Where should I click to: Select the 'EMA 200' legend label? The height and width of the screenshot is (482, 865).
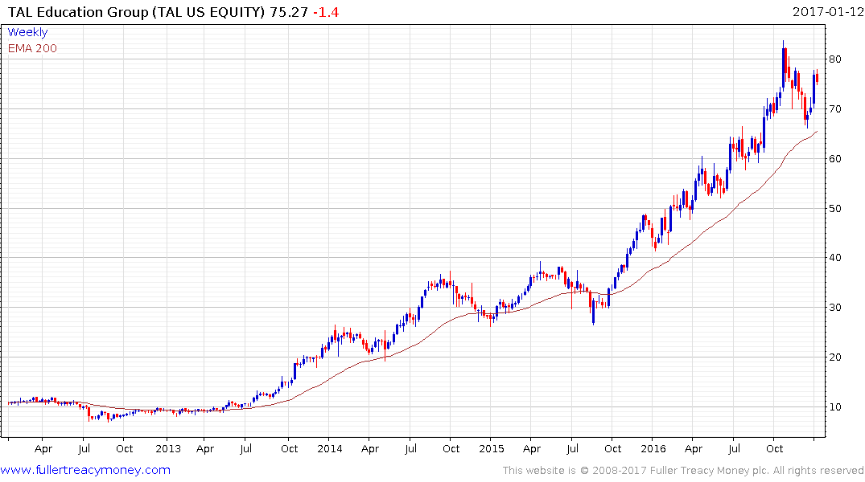(x=32, y=48)
